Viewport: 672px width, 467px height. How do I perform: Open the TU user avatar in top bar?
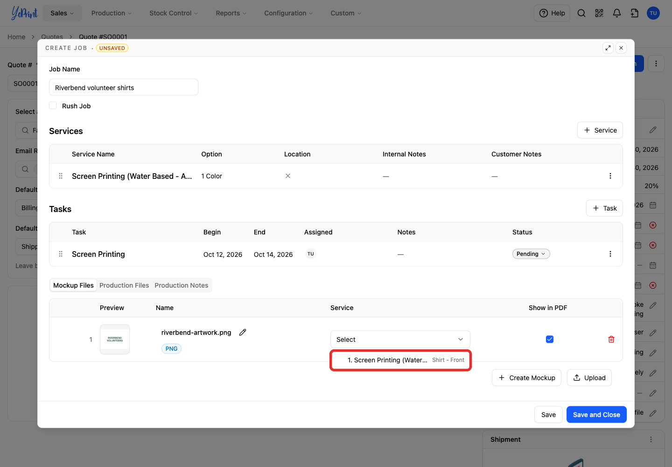(653, 13)
